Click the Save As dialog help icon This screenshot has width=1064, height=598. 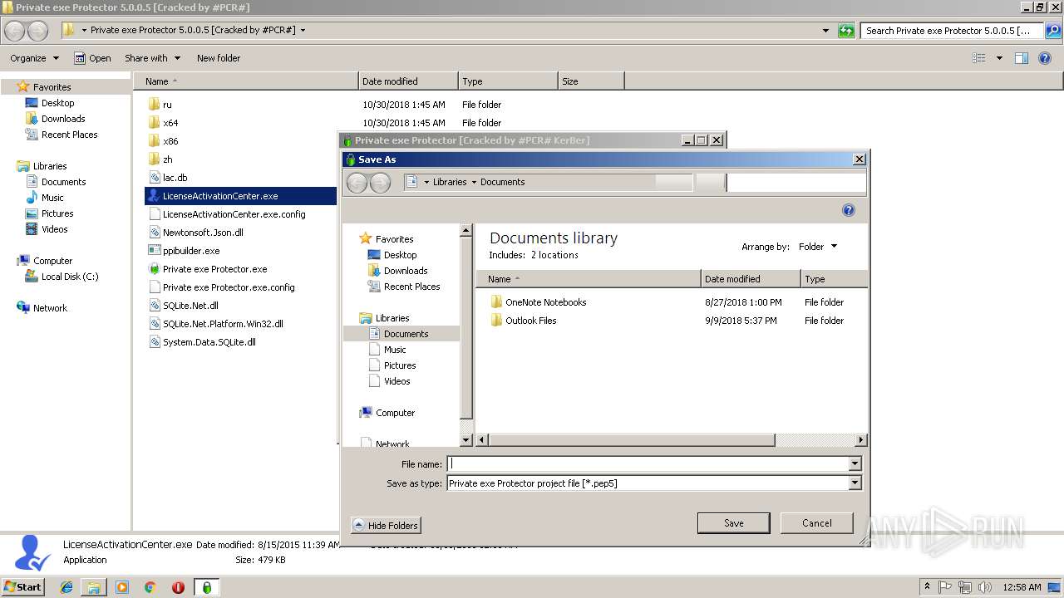849,210
